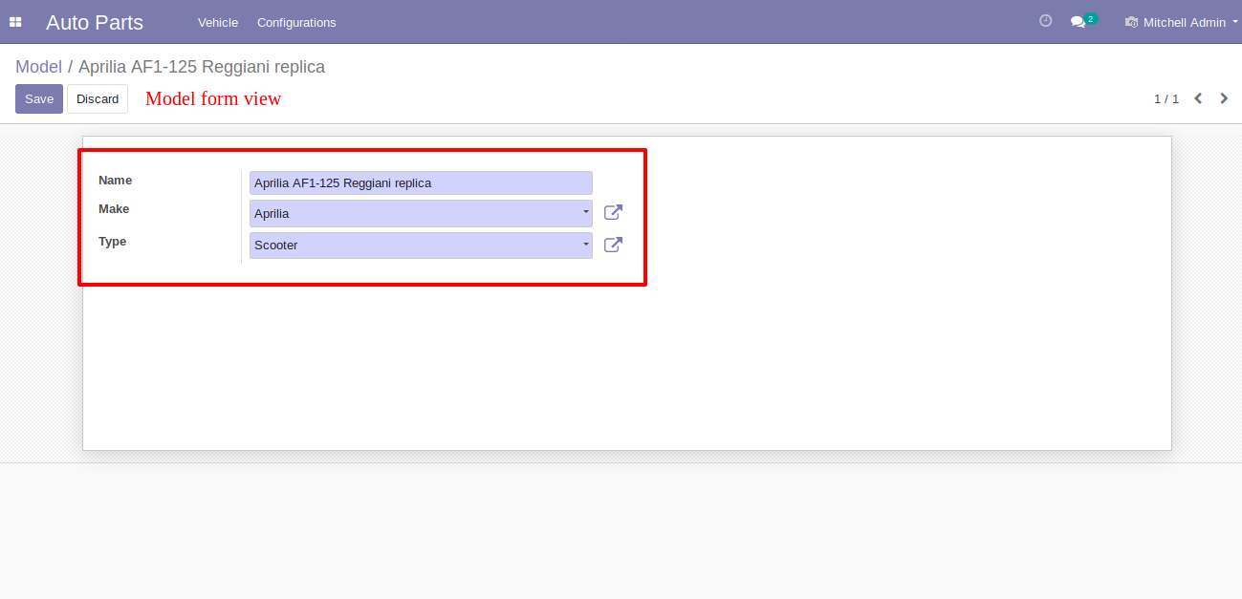Viewport: 1242px width, 599px height.
Task: Click the Discard button
Action: point(98,98)
